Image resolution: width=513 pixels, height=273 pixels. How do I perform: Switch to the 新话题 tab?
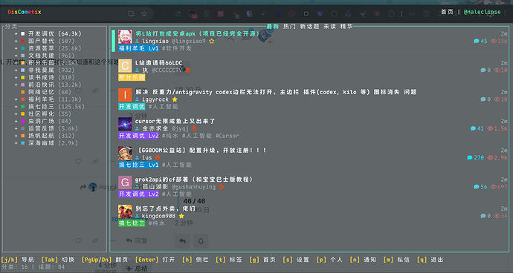[309, 27]
